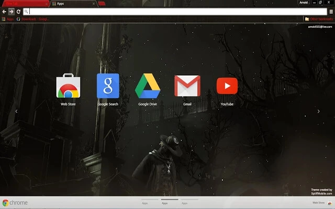Reload the current page
The width and height of the screenshot is (335, 209).
click(18, 11)
